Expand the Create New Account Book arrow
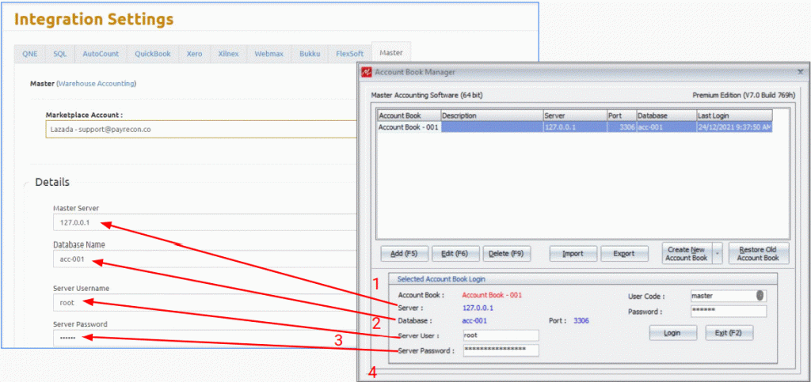811x382 pixels. (718, 253)
